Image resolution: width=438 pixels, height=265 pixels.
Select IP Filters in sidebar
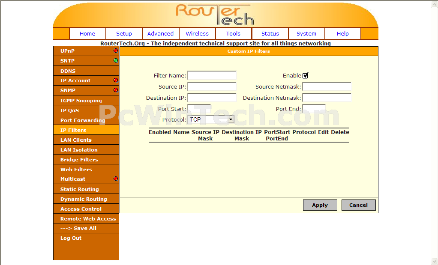pos(86,130)
